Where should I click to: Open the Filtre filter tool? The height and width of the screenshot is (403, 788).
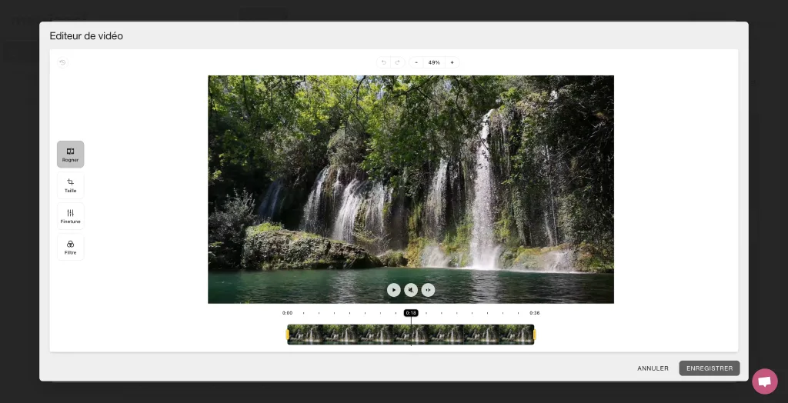(70, 247)
